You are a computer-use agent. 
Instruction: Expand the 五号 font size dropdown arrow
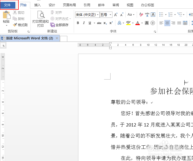(x=110, y=15)
